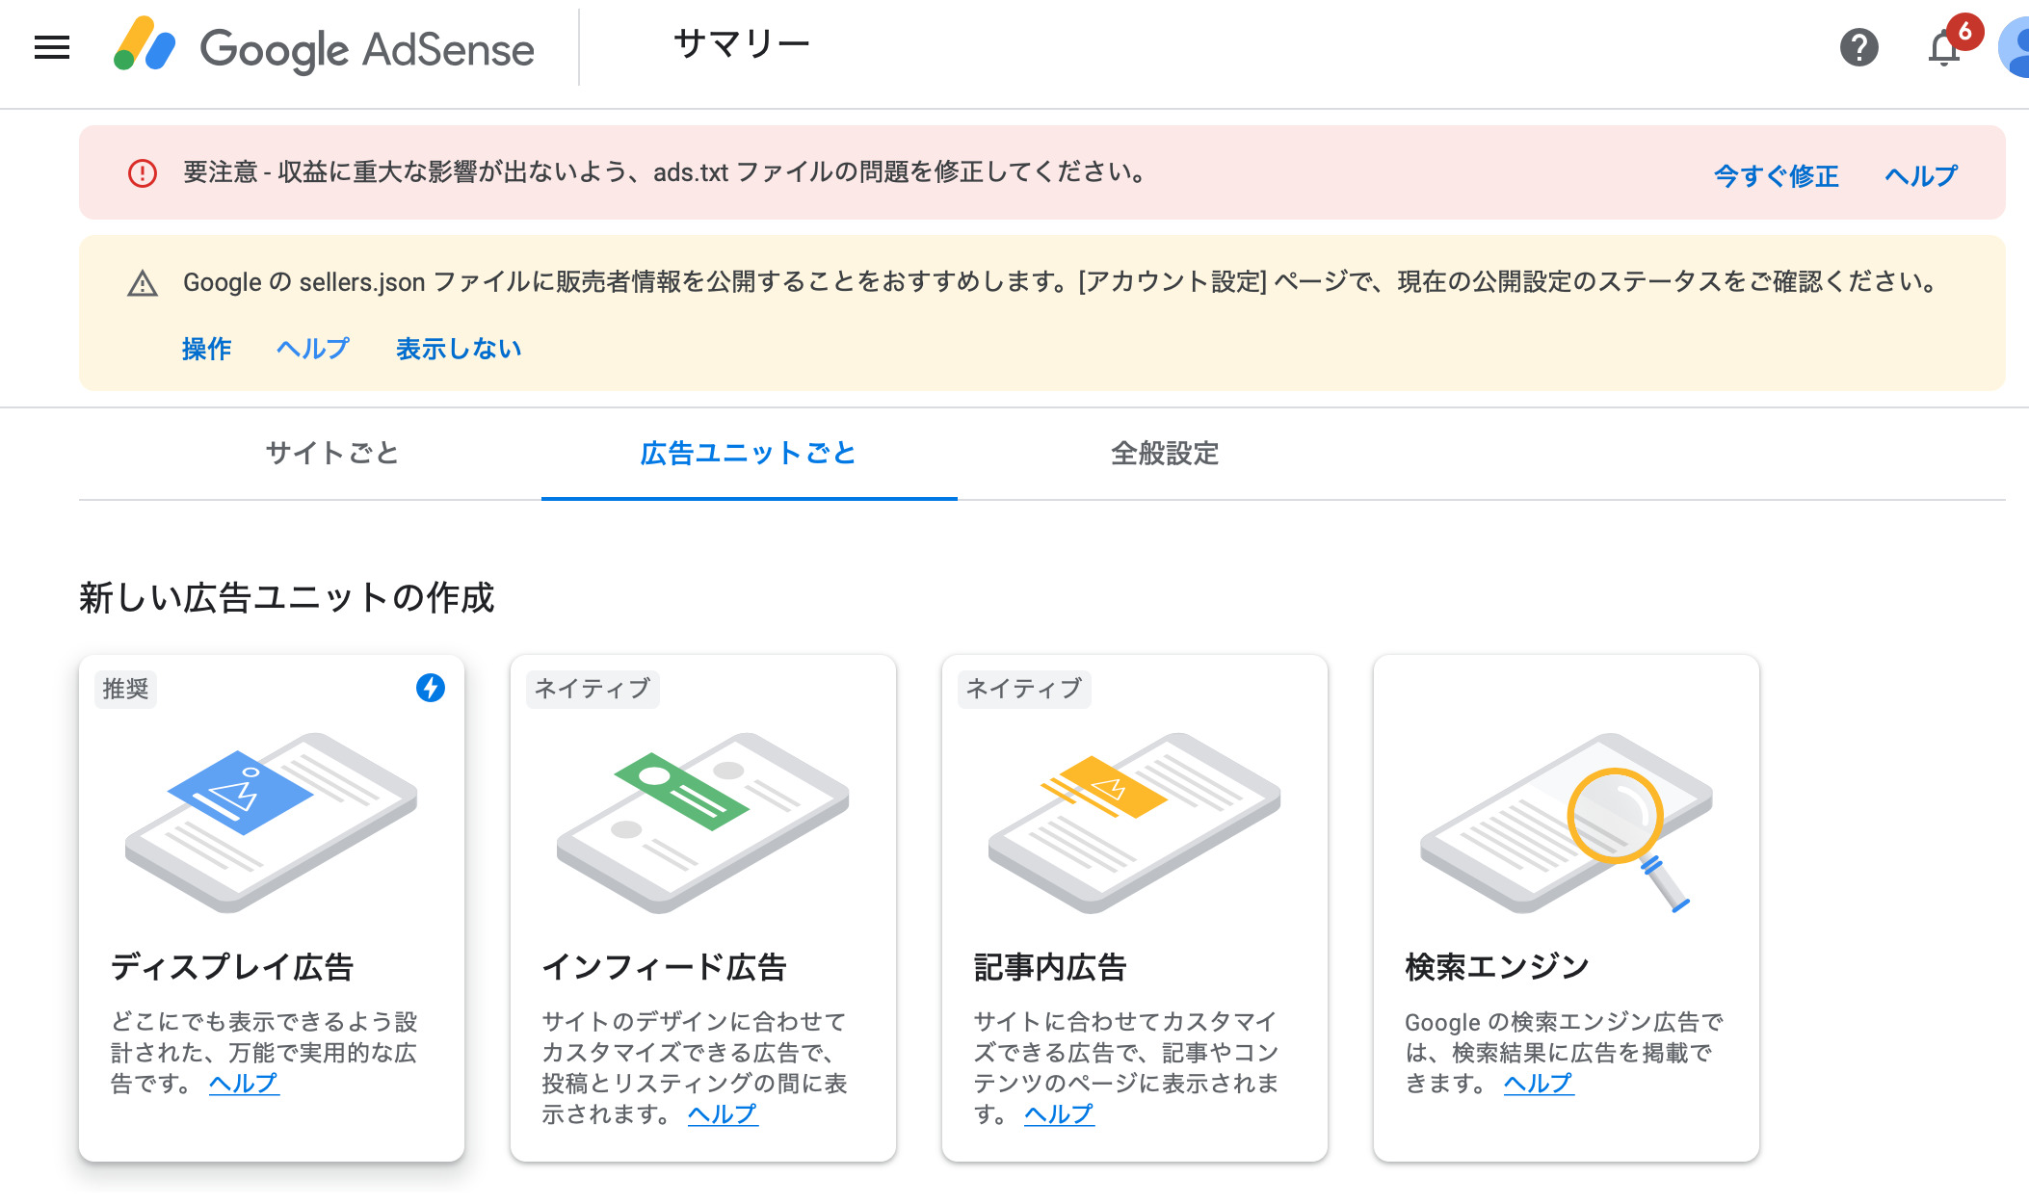Click the ads.txt warning message text
This screenshot has height=1204, width=2029.
click(665, 172)
